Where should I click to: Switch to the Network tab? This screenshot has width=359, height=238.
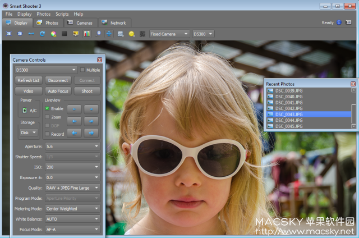coord(114,22)
